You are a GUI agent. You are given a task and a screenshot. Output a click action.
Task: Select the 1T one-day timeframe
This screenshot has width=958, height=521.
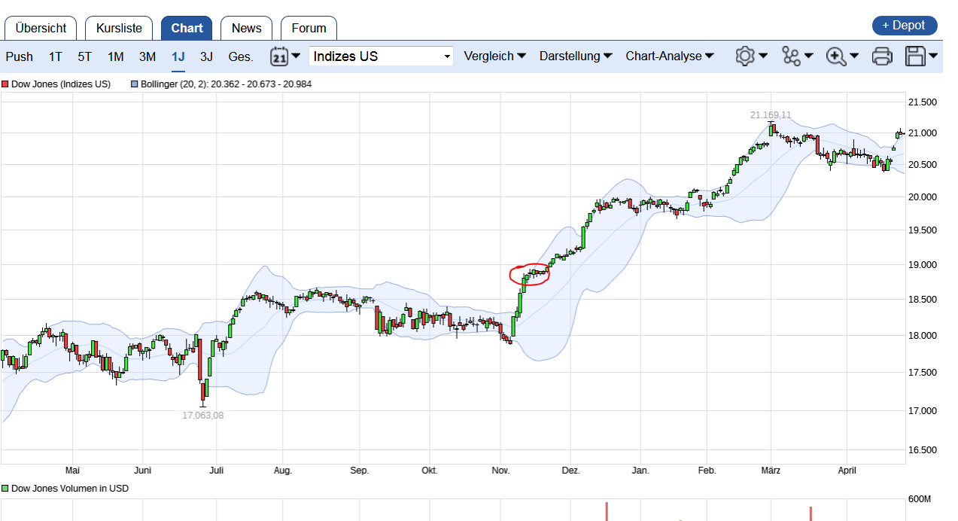coord(56,56)
